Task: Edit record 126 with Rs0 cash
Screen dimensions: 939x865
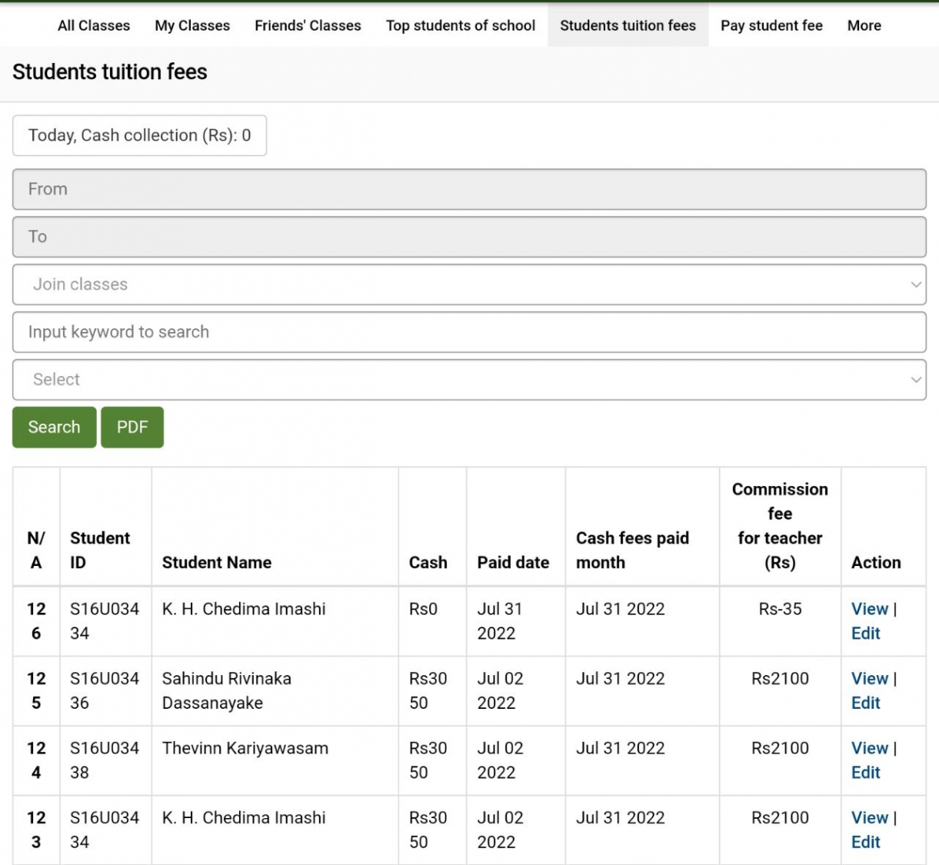Action: coord(865,634)
